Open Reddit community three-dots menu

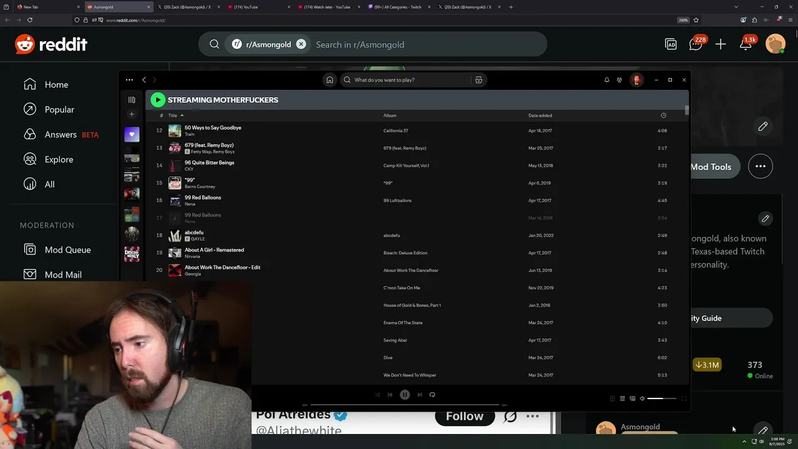click(x=761, y=167)
